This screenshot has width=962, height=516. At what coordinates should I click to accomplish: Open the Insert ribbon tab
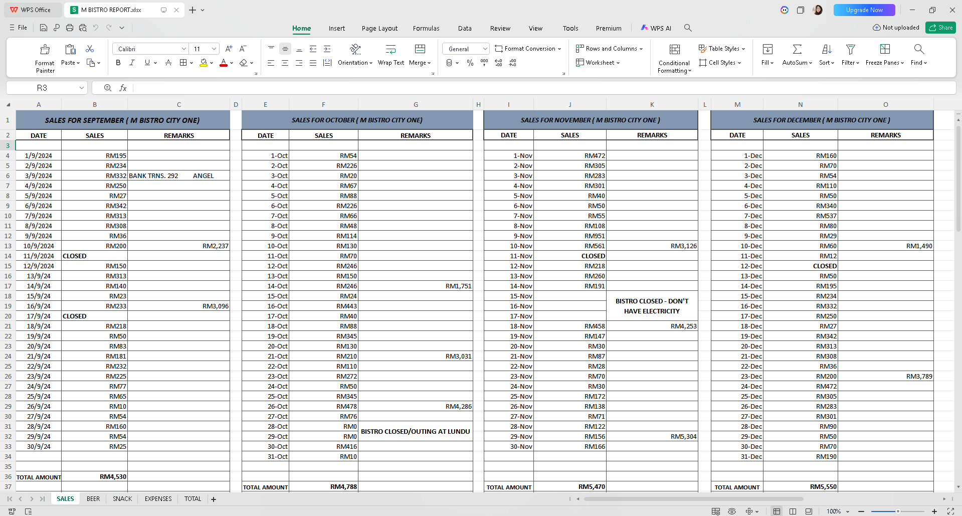click(337, 29)
